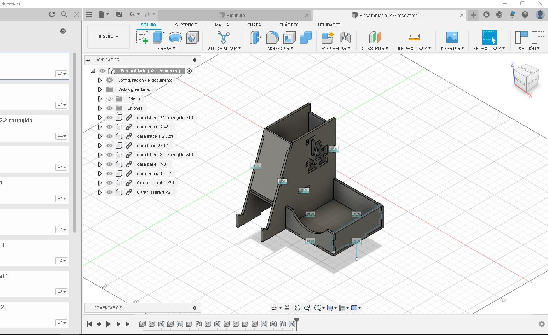Click the New Component icon

click(x=328, y=37)
